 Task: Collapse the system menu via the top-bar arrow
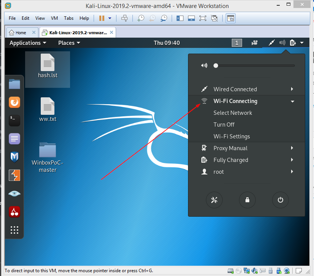(x=302, y=43)
